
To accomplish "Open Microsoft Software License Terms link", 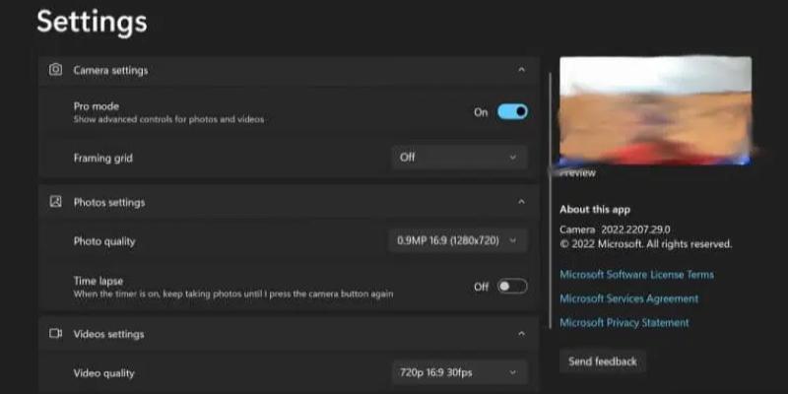I will coord(636,275).
